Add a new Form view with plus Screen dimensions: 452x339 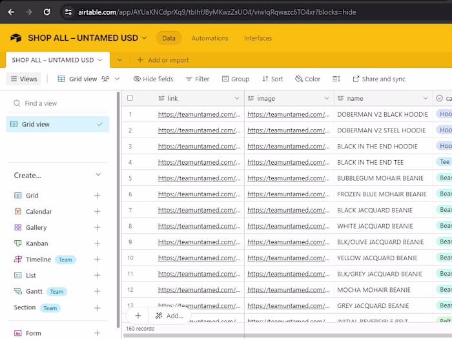97,333
